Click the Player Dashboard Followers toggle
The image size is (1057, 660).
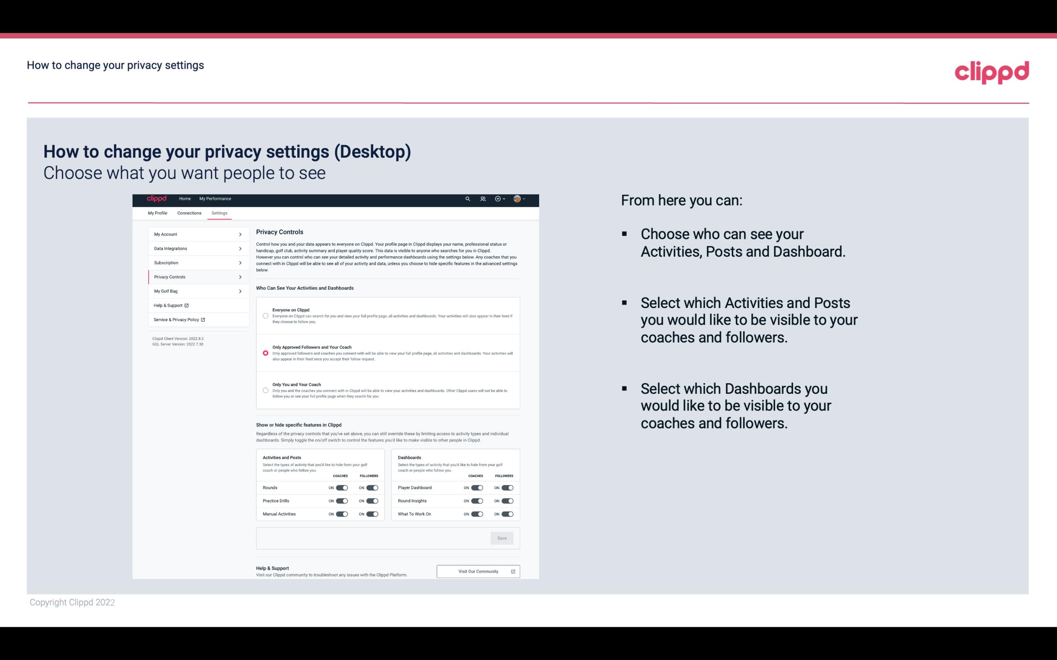[x=508, y=487]
